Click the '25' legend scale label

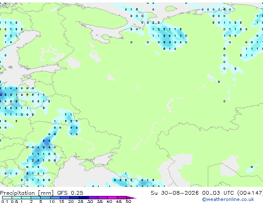point(80,201)
